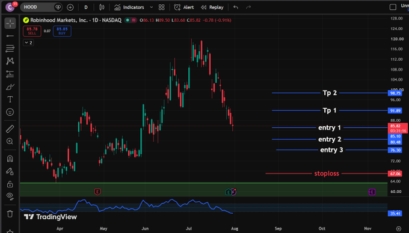Select the crosshair cursor tool
The width and height of the screenshot is (409, 233).
[10, 23]
